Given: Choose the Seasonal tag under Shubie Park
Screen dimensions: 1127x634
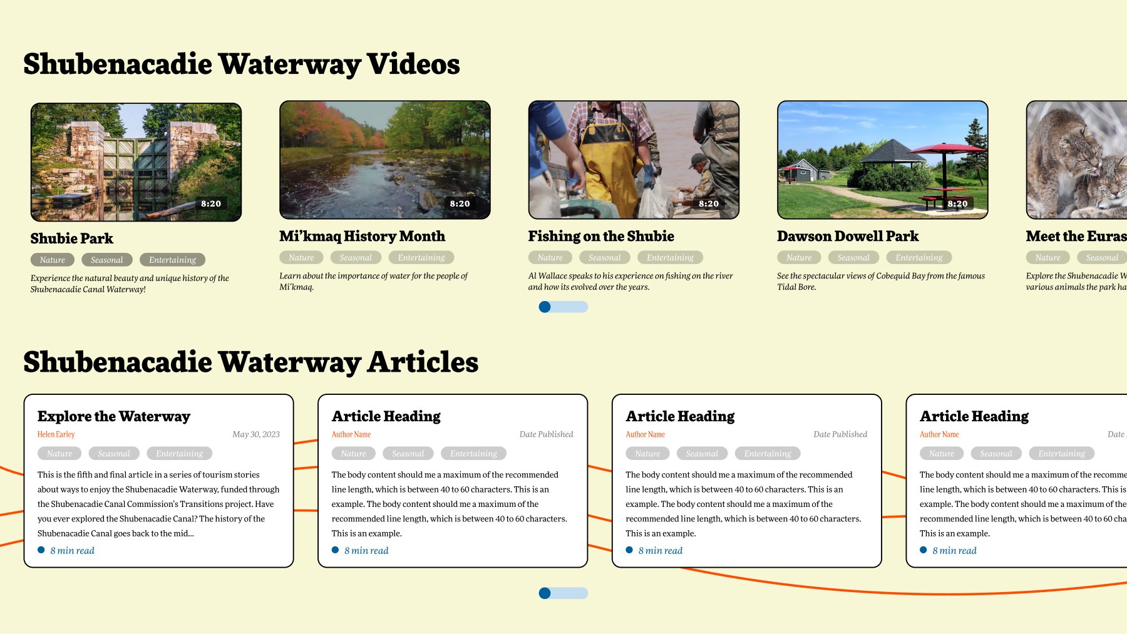Looking at the screenshot, I should (x=107, y=260).
